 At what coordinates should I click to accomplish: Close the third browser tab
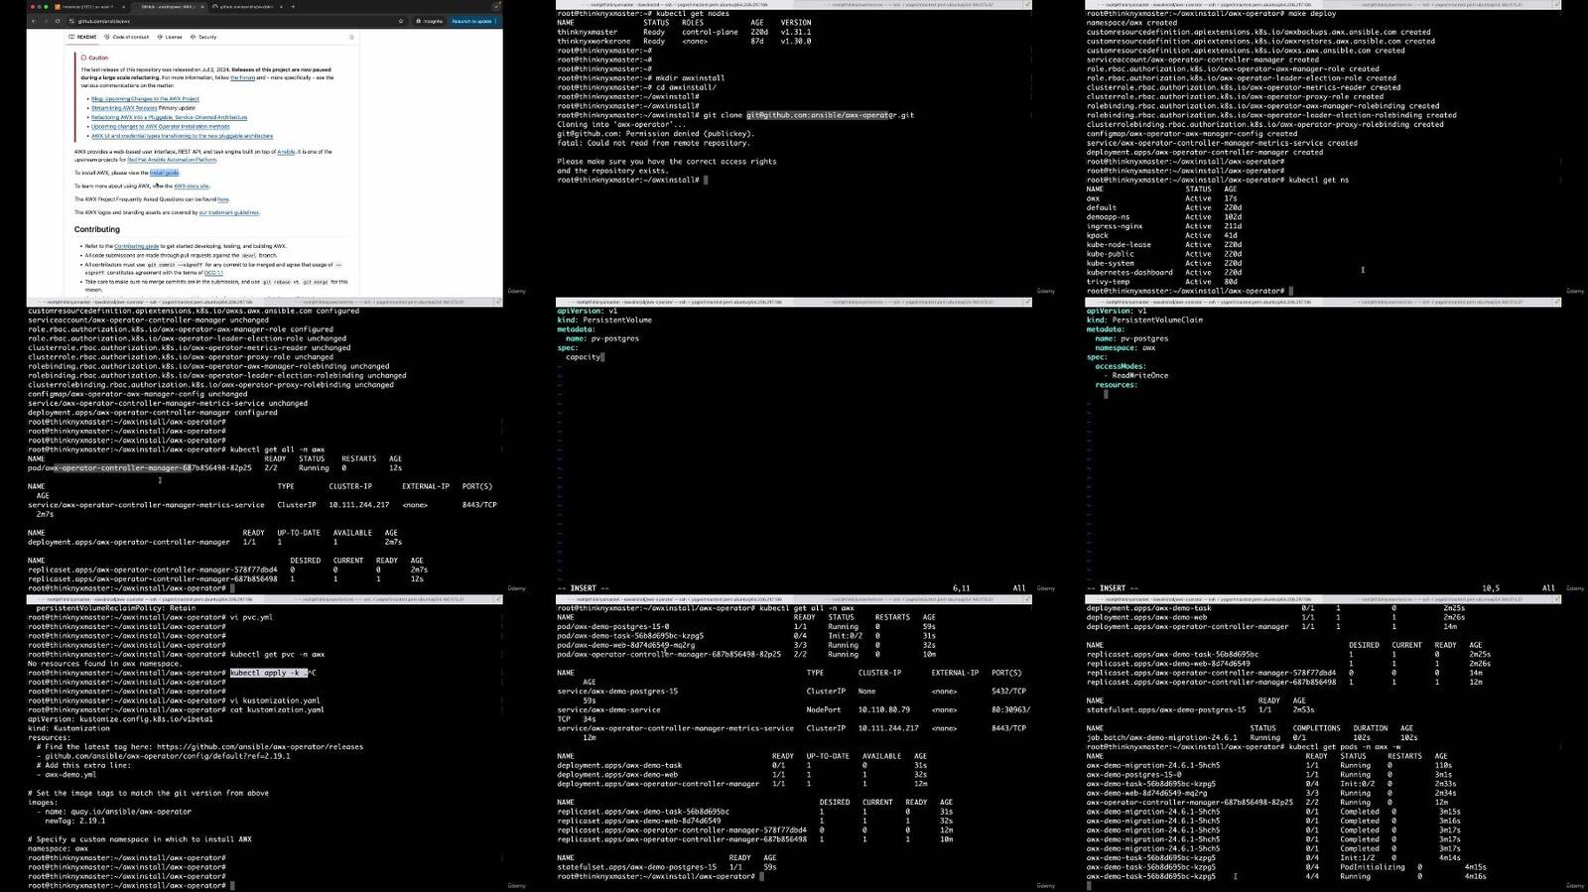[281, 6]
